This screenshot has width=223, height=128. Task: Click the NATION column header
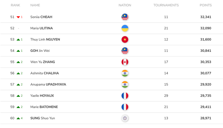coord(125,5)
